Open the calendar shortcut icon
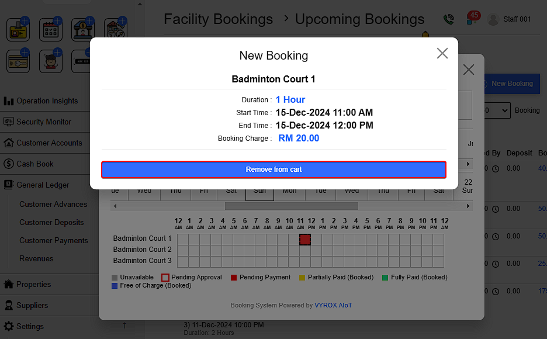Image resolution: width=547 pixels, height=339 pixels. 51,30
